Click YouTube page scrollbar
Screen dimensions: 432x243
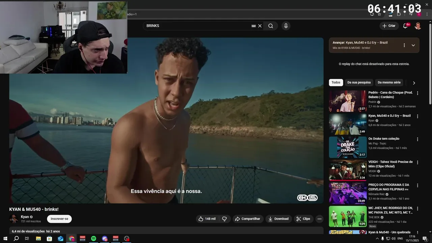click(x=430, y=64)
